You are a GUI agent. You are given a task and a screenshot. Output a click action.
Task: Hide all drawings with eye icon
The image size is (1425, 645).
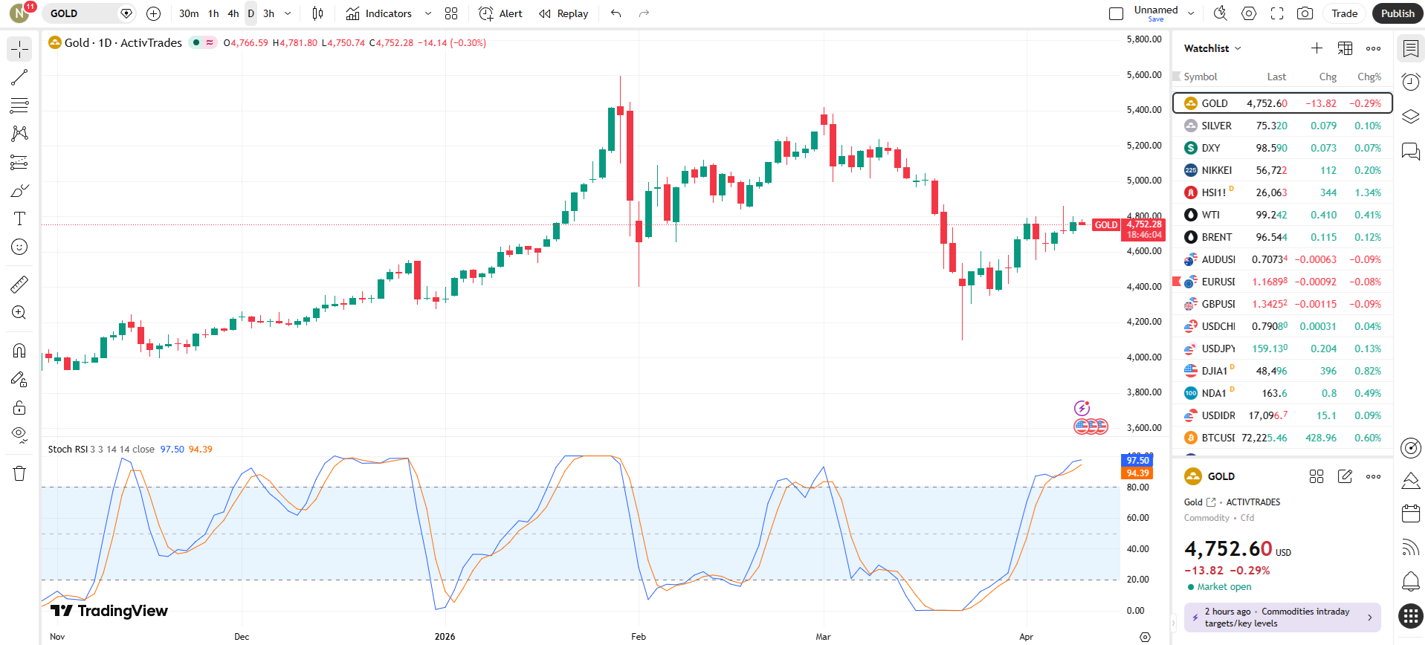[x=19, y=435]
